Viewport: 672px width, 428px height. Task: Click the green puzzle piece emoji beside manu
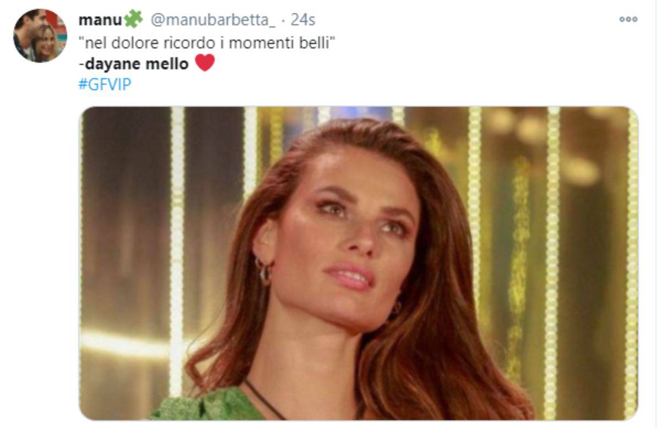point(133,19)
